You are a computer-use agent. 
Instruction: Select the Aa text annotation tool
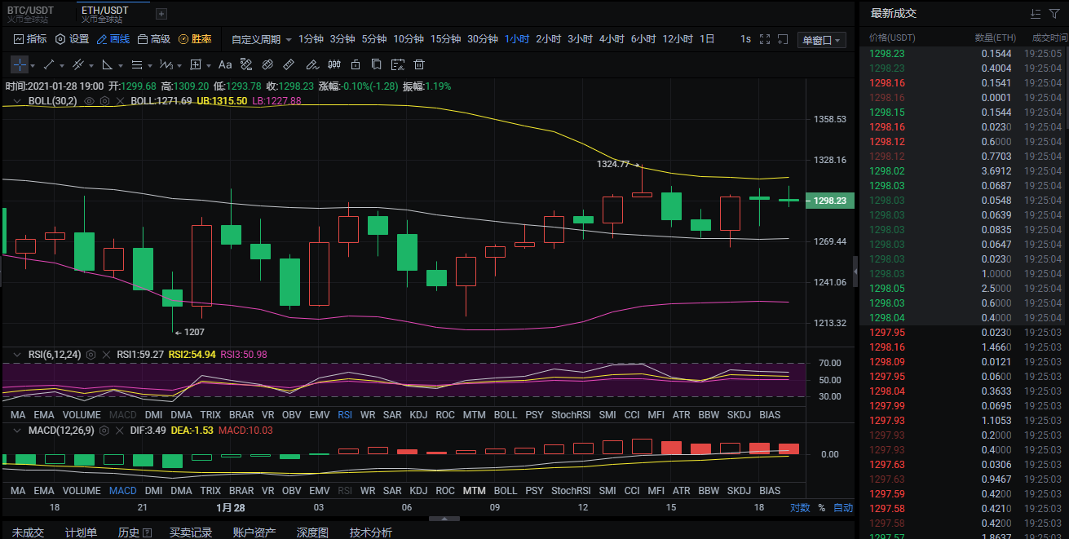[225, 64]
